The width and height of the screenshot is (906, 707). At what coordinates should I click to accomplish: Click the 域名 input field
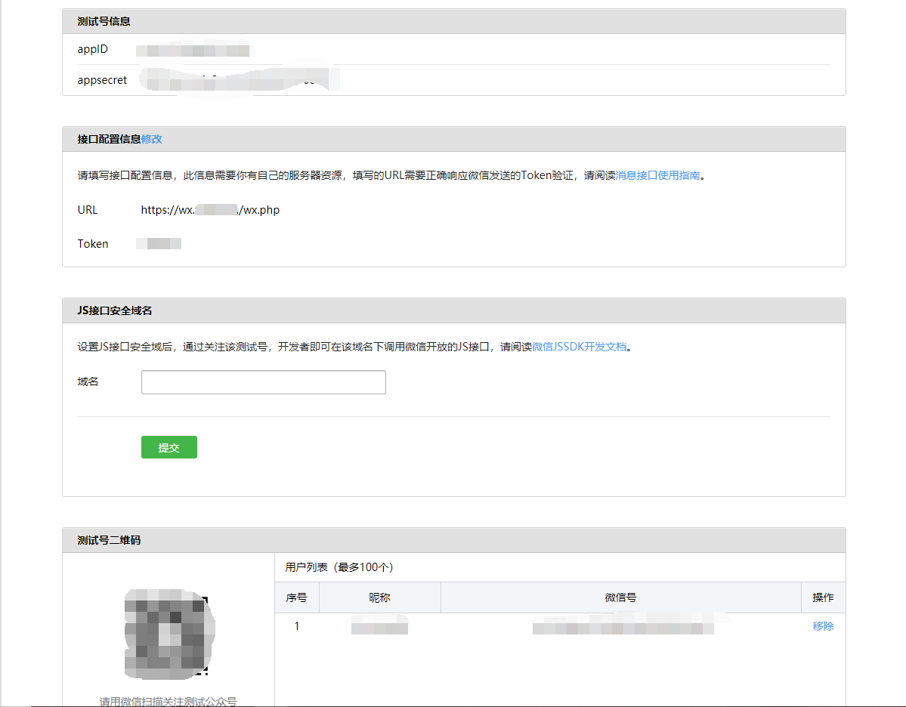264,382
